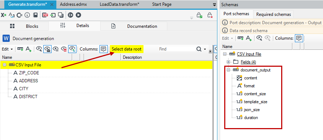Click the padlock with green check icon
323x140 pixels.
199,15
